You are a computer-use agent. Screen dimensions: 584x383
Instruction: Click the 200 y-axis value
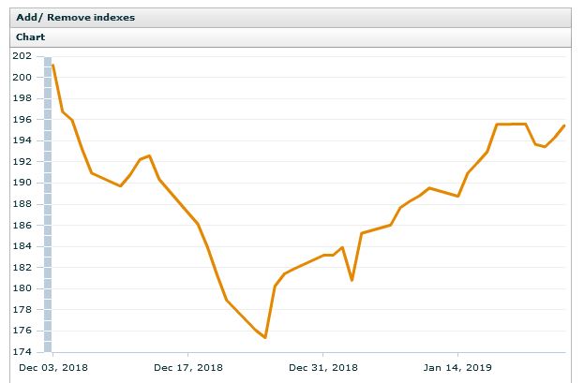(22, 78)
